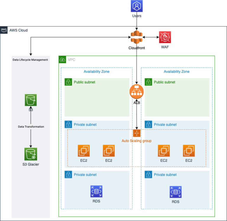Screen dimensions: 227x221
Task: Select the first EC2 icon in right zone
Action: [164, 151]
